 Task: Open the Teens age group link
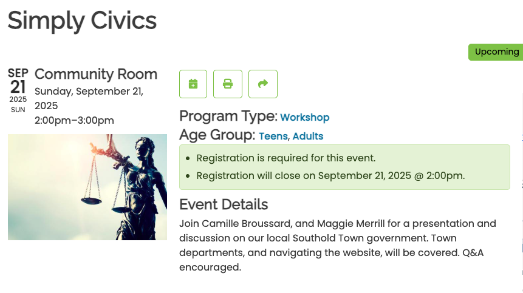273,136
